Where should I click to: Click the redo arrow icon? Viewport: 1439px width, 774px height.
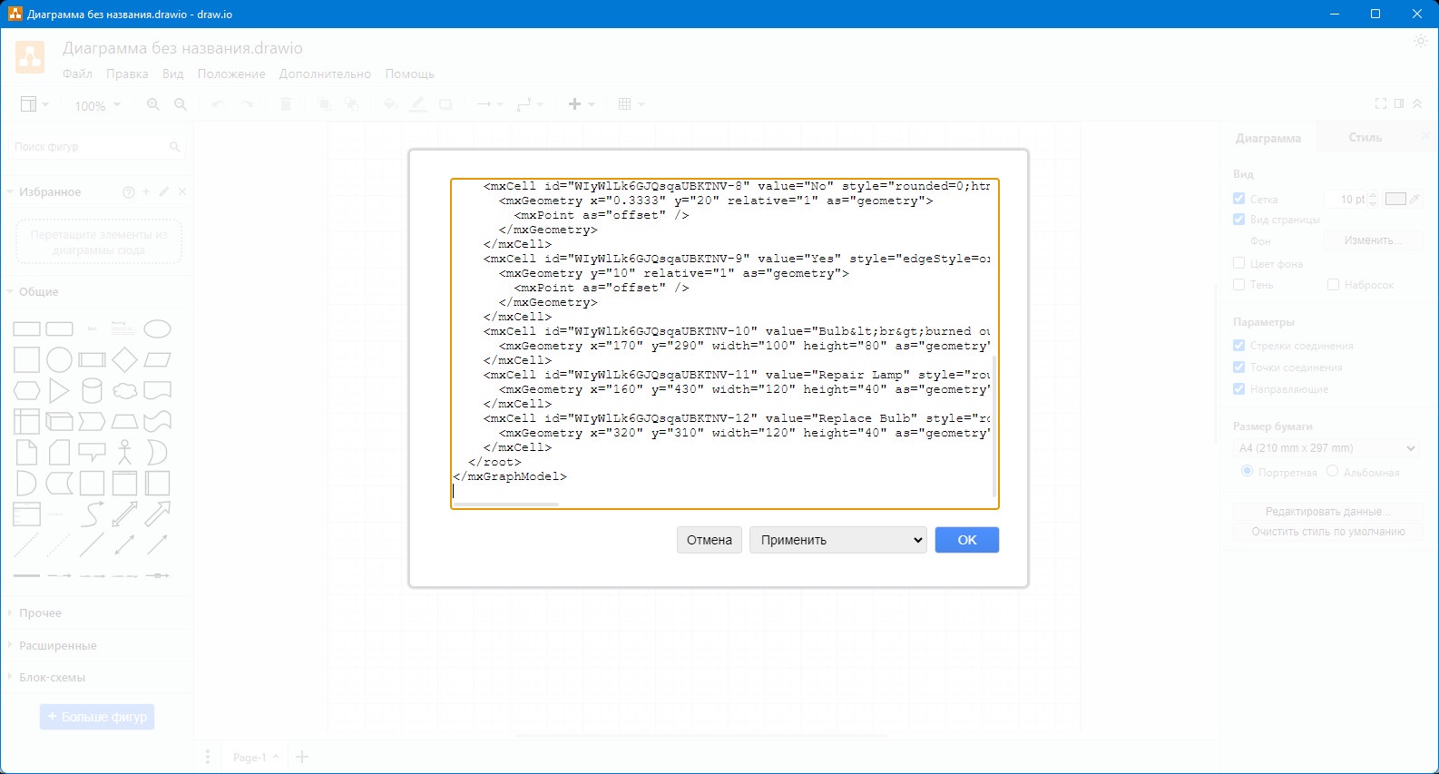click(x=246, y=104)
